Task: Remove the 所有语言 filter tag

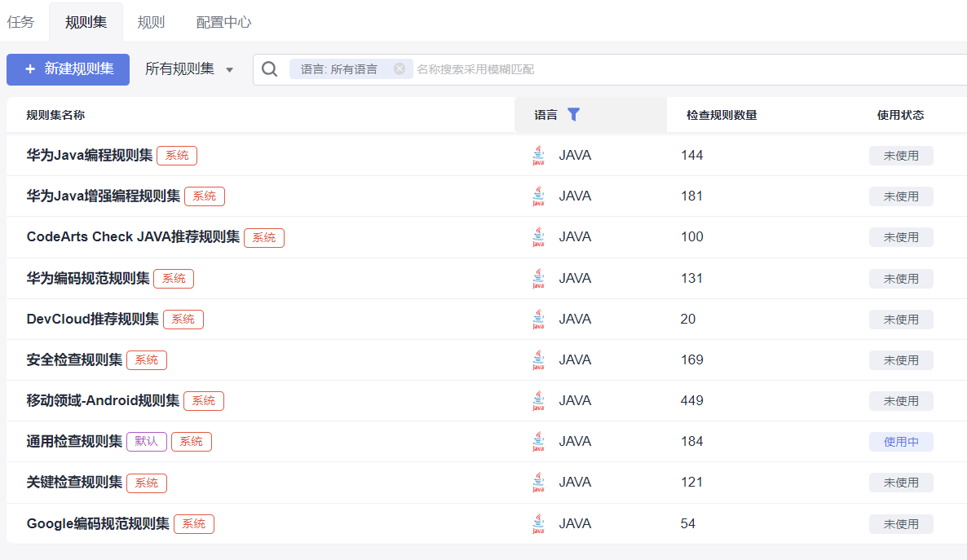Action: pyautogui.click(x=400, y=69)
